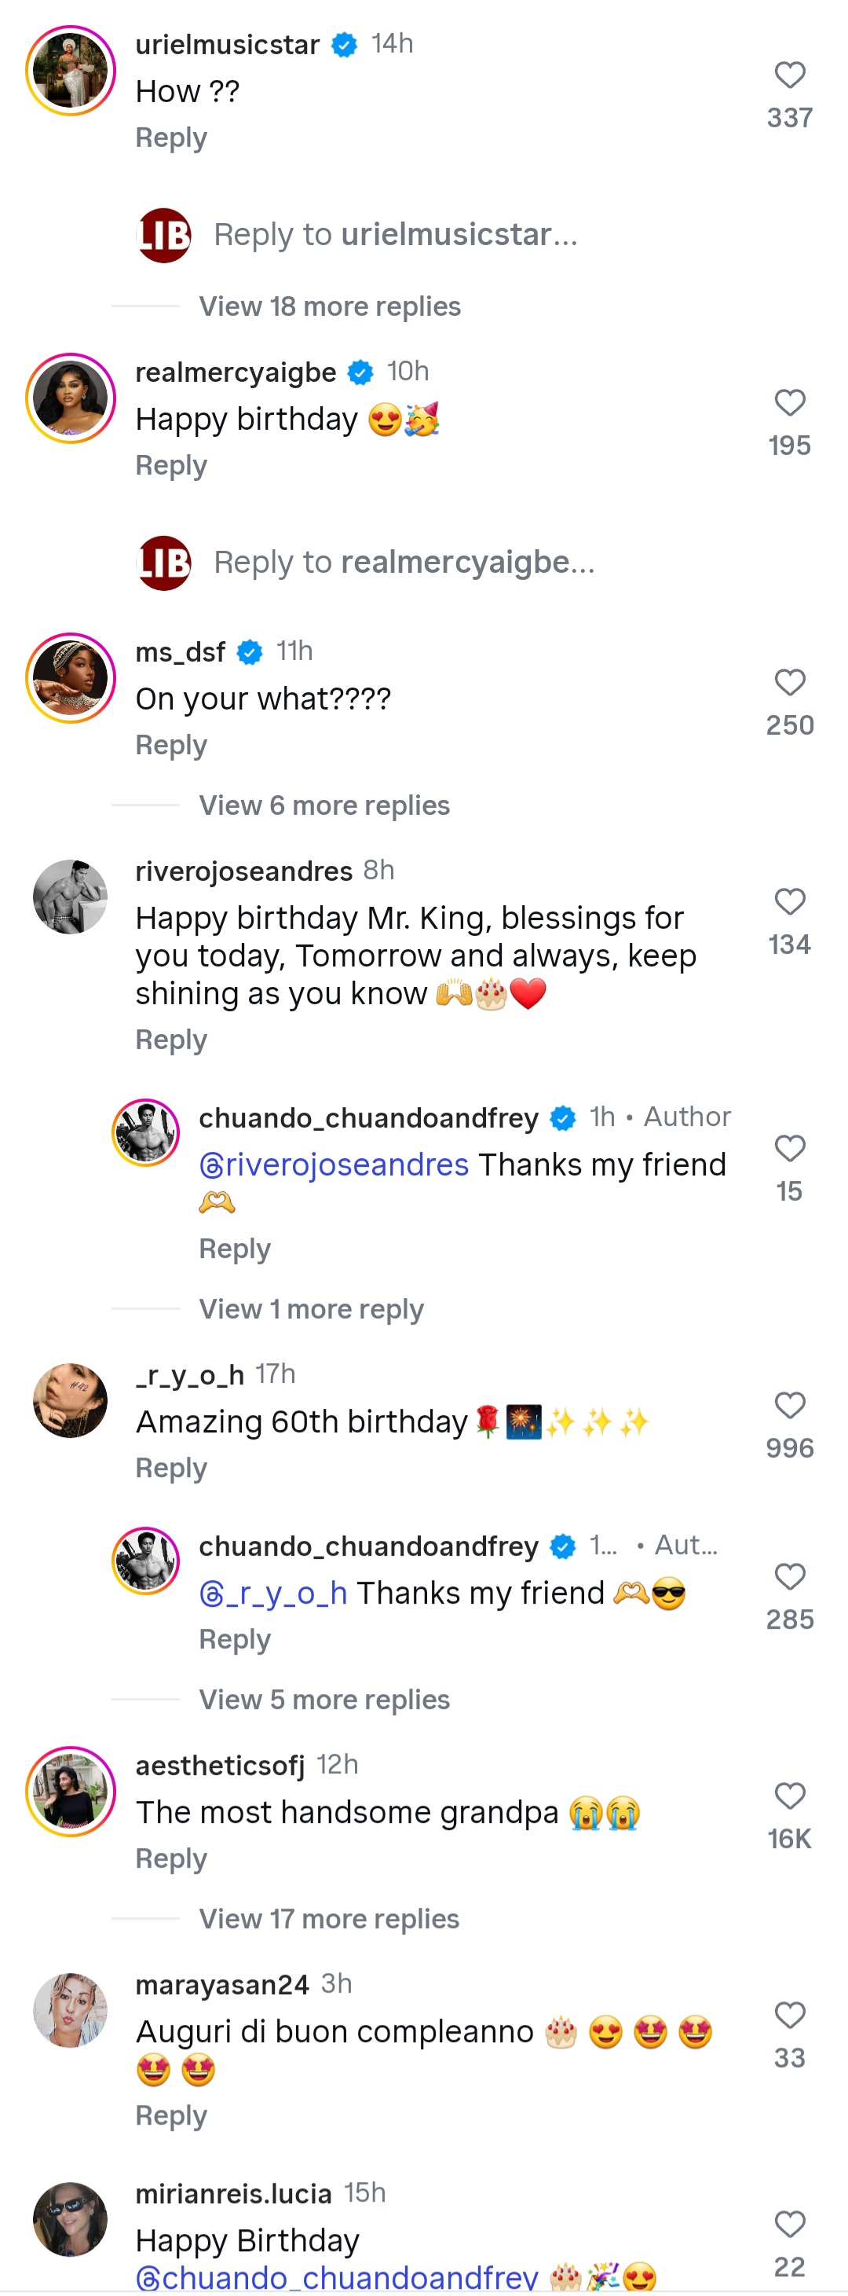Like aestheticsofj's handsome grandpa comment

click(789, 1797)
